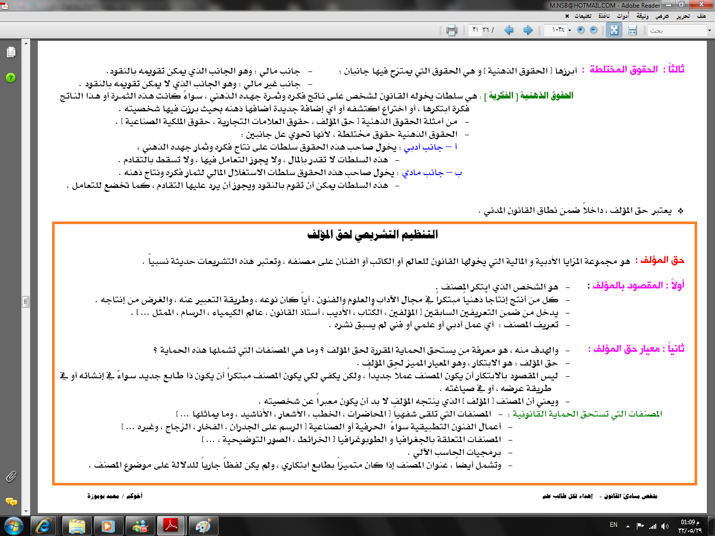The width and height of the screenshot is (715, 536).
Task: Go to previous page arrow
Action: 509,30
